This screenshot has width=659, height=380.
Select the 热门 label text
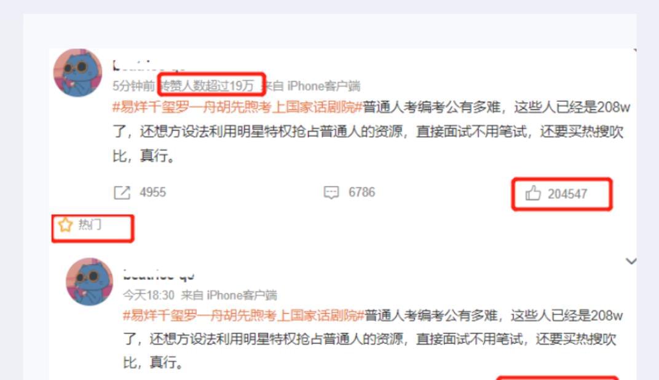[90, 225]
